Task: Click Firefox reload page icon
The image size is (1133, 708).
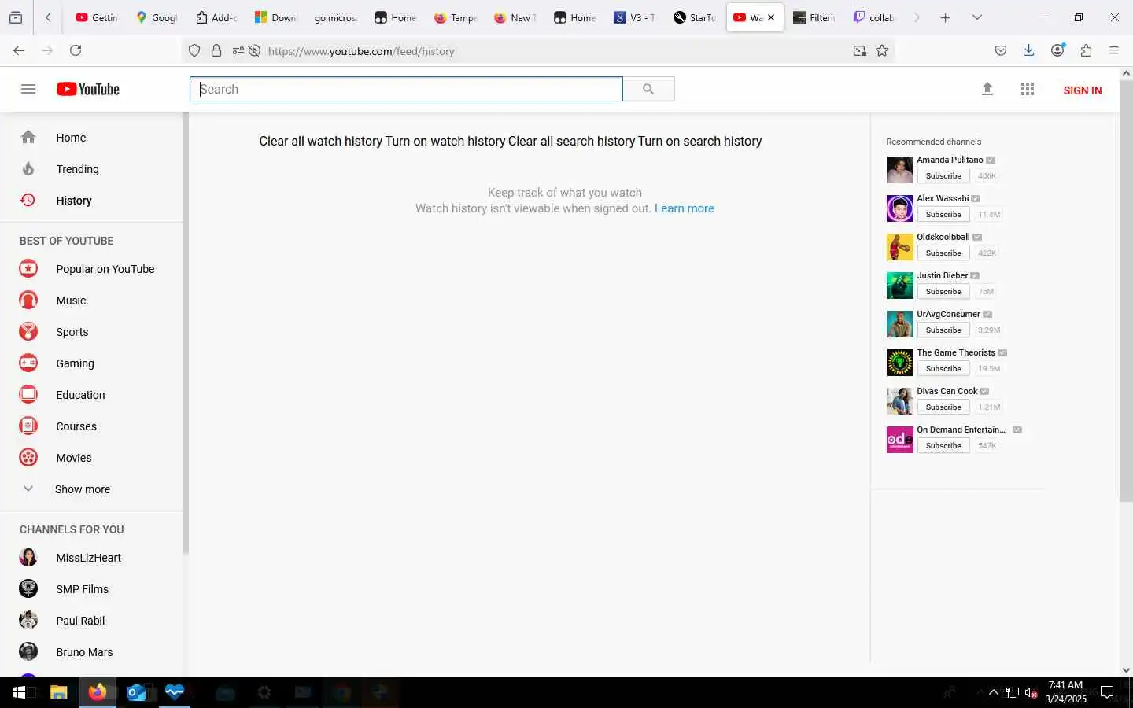Action: tap(76, 50)
